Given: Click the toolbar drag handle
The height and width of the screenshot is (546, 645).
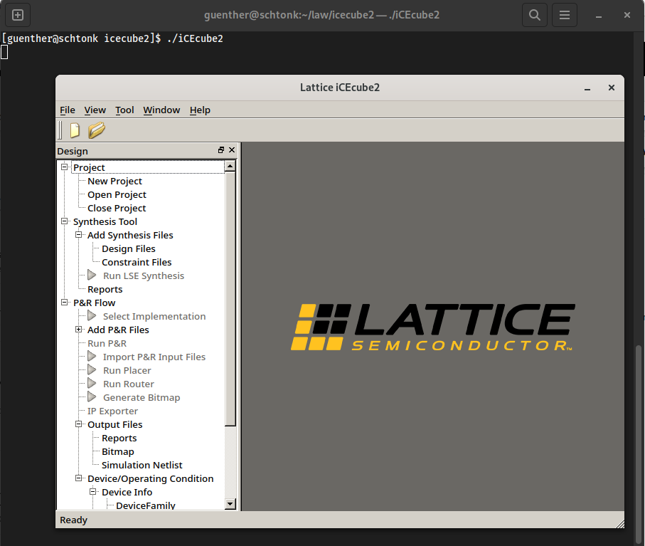Looking at the screenshot, I should coord(60,130).
